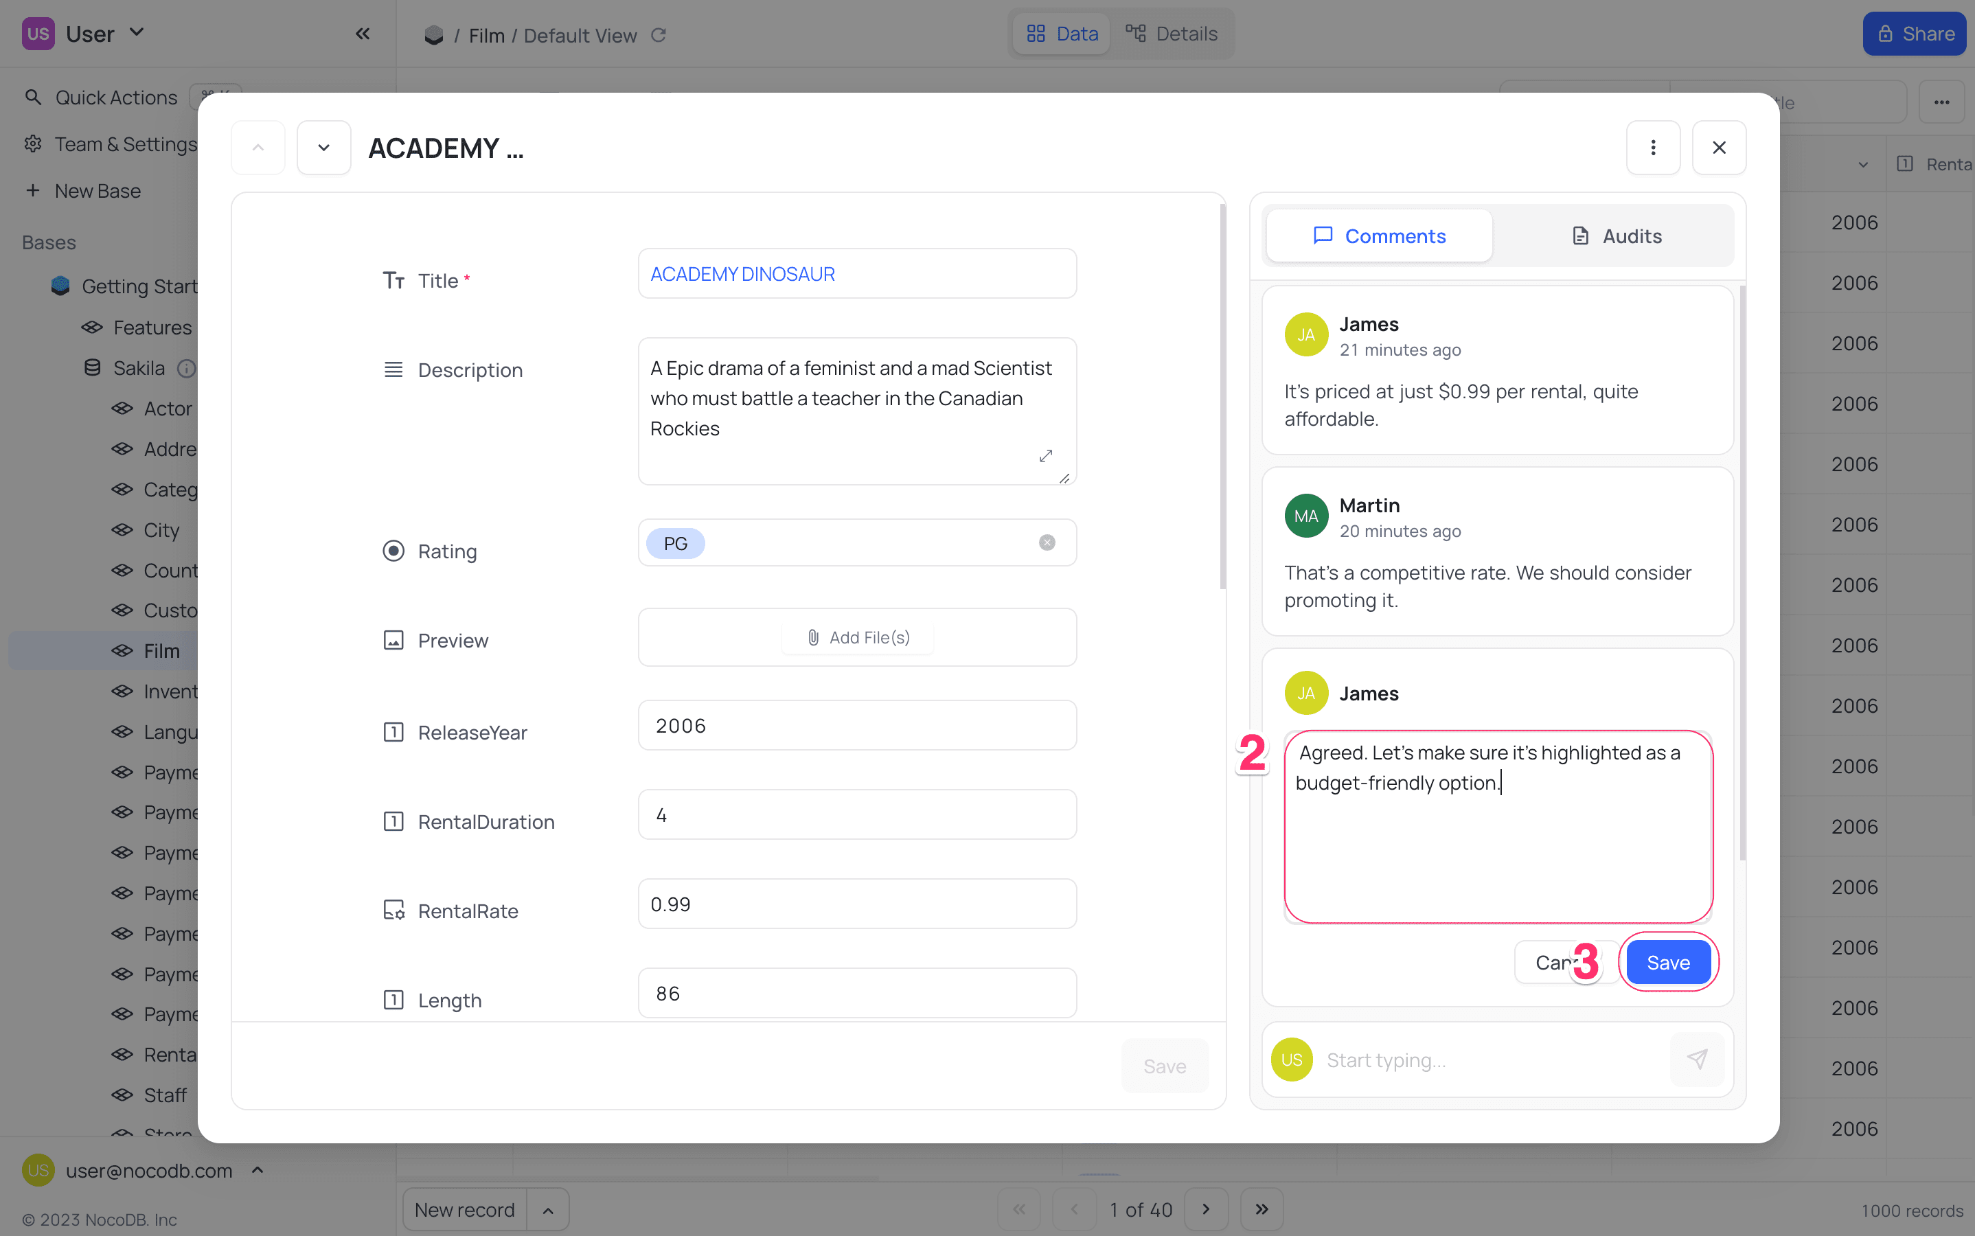The width and height of the screenshot is (1975, 1236).
Task: Go to the next record in modal
Action: tap(323, 148)
